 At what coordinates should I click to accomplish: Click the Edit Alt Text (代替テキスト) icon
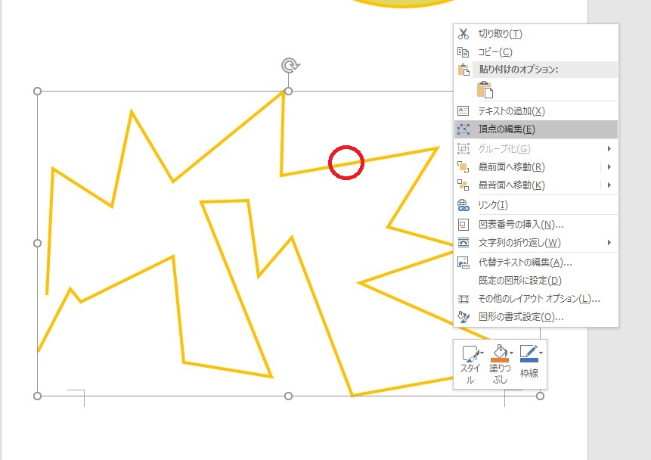click(463, 263)
